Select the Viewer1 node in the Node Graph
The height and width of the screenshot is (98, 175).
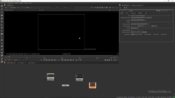[66, 85]
